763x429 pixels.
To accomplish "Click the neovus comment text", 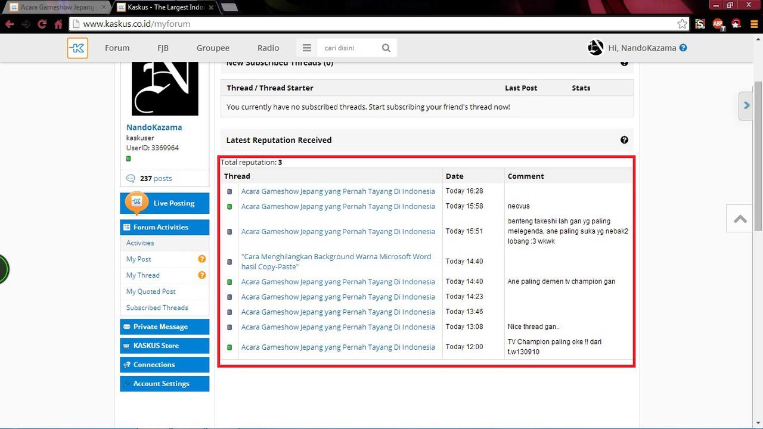I will [519, 206].
